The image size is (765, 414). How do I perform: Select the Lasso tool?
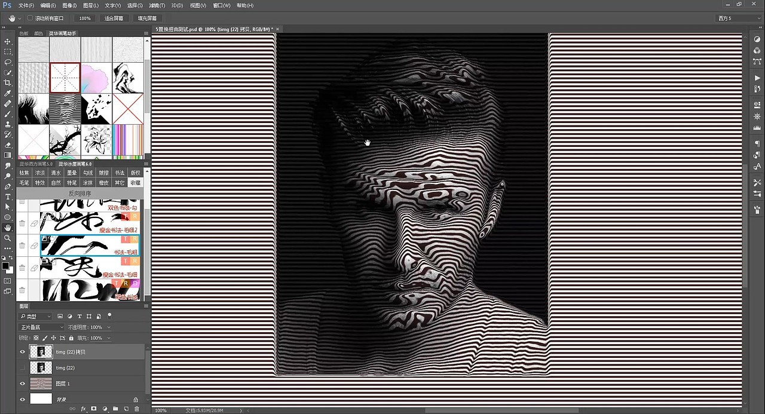8,62
